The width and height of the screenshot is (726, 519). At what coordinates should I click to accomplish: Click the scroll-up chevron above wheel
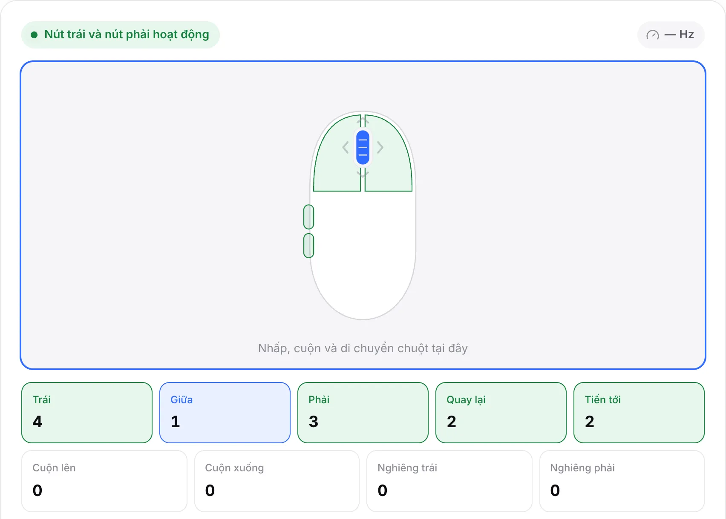click(363, 122)
